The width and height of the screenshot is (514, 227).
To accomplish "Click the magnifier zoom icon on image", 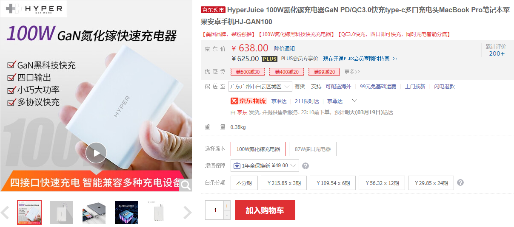I will [186, 185].
